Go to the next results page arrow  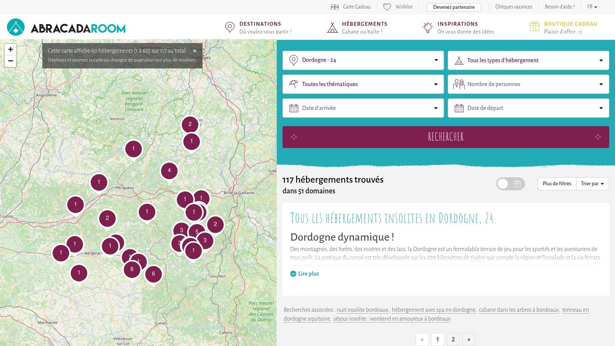click(x=469, y=339)
